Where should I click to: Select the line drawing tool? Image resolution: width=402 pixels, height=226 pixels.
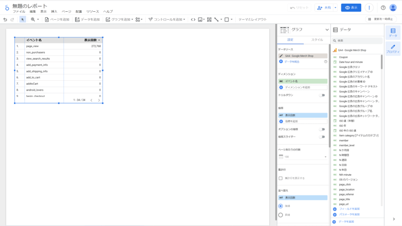click(x=217, y=19)
